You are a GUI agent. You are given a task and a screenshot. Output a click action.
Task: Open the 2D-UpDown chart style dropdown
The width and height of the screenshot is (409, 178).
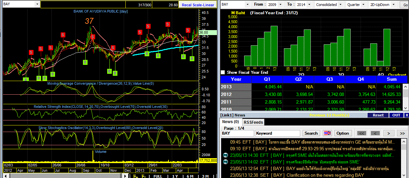tap(393, 5)
